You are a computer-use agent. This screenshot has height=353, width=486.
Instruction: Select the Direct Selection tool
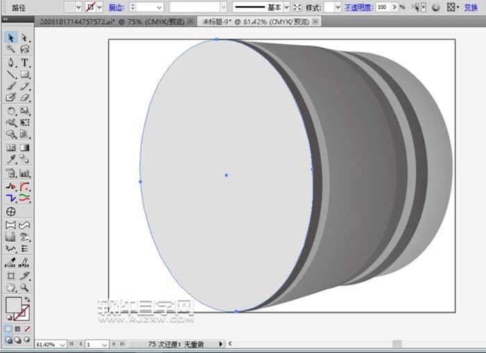point(24,38)
